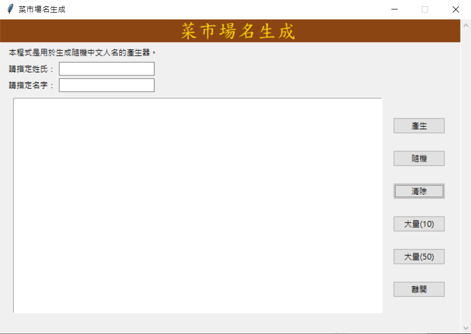Minimize the 菜市場名生成 window

point(393,9)
